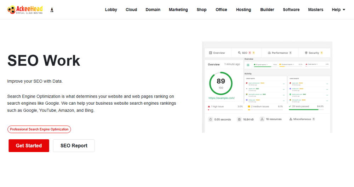
Task: Click the AckeeHead logo
Action: click(x=25, y=10)
